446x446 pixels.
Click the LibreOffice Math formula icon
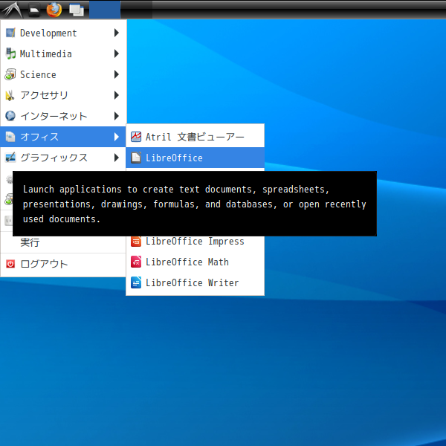[136, 262]
